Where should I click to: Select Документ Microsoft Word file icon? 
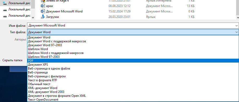pos(43,11)
